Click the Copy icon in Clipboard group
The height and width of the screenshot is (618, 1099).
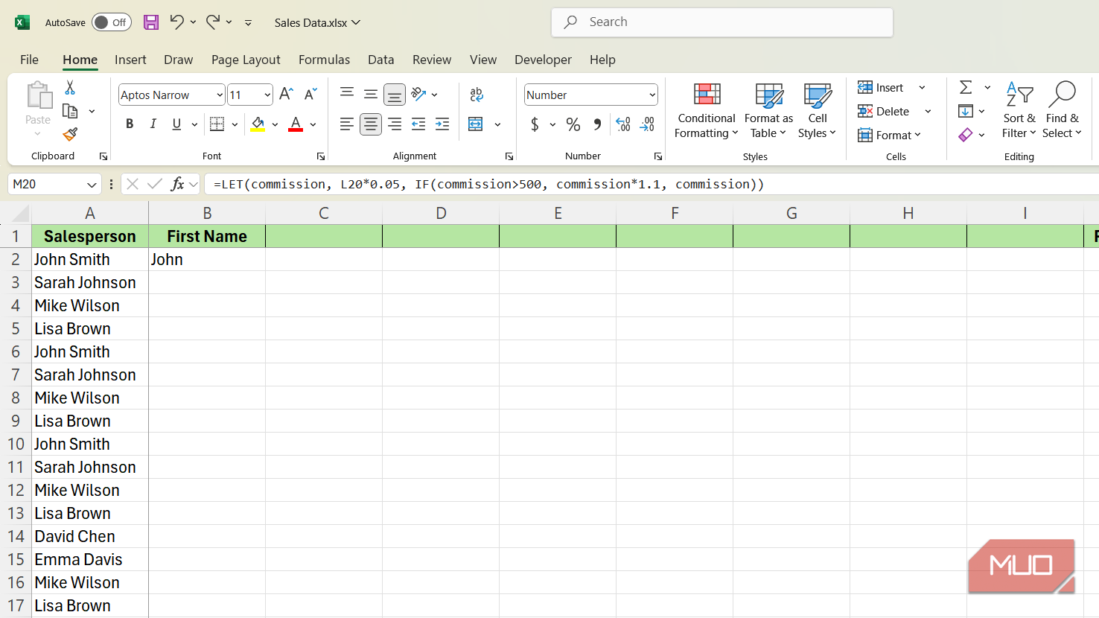tap(70, 111)
